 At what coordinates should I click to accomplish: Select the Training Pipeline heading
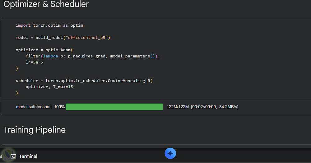[x=35, y=130]
